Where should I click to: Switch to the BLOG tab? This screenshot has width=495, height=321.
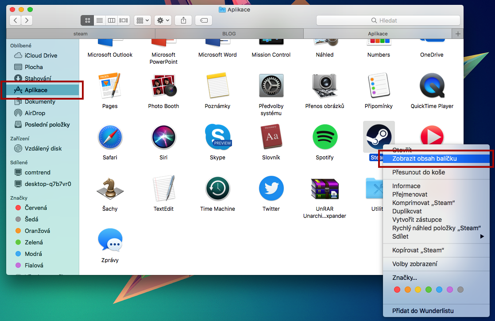point(229,34)
